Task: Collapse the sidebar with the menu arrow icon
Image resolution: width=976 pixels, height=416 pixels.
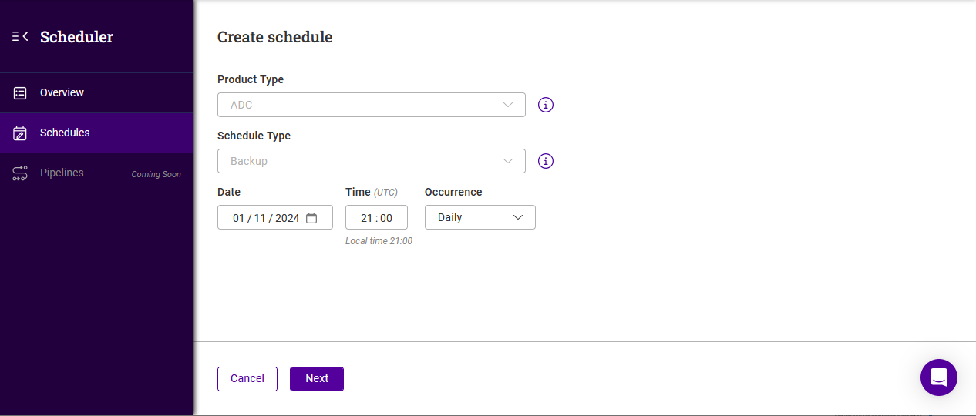Action: [20, 36]
